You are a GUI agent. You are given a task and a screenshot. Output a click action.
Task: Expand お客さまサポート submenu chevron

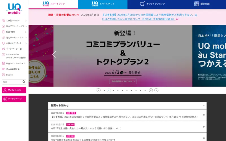pyautogui.click(x=26, y=43)
